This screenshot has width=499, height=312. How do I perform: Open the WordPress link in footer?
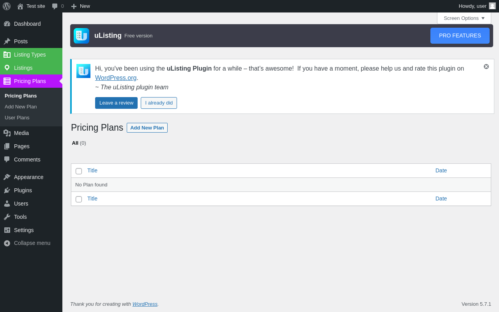pyautogui.click(x=145, y=304)
